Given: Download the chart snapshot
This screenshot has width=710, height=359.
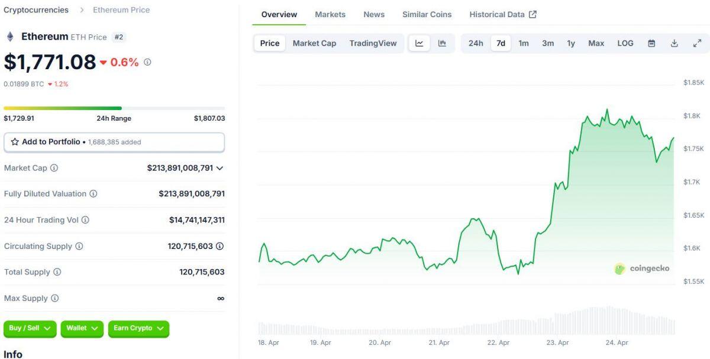Looking at the screenshot, I should pos(674,43).
